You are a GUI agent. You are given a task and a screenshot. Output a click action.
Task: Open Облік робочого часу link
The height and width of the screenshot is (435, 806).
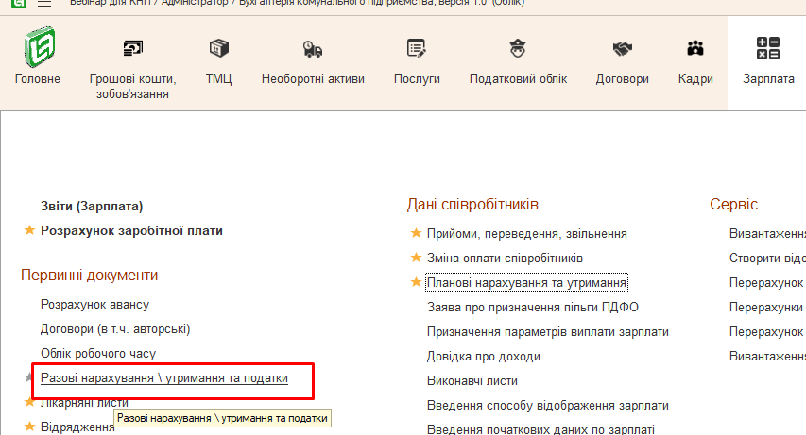click(x=98, y=354)
